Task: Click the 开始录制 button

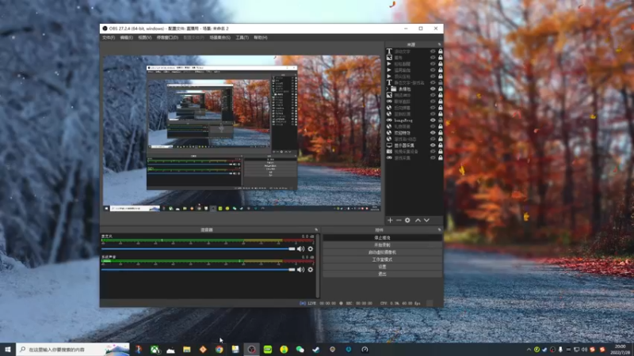Action: pos(382,245)
